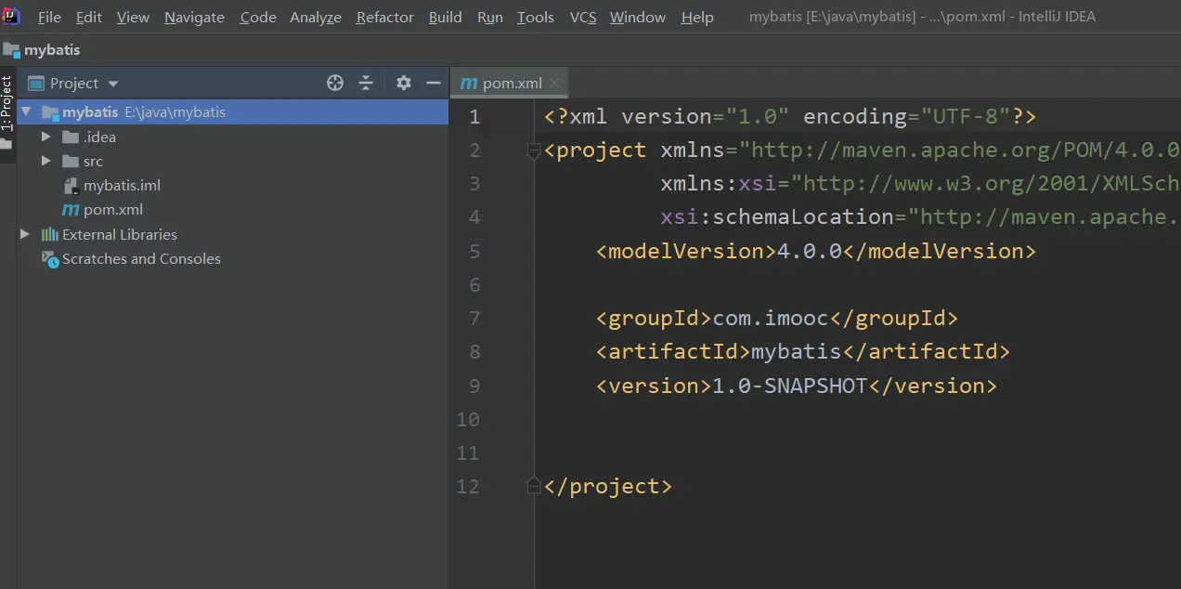This screenshot has height=589, width=1181.
Task: Click the collapse all icon in Project panel
Action: pyautogui.click(x=366, y=83)
